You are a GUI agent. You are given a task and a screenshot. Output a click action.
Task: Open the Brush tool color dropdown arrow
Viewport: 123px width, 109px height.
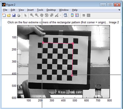click(x=60, y=15)
